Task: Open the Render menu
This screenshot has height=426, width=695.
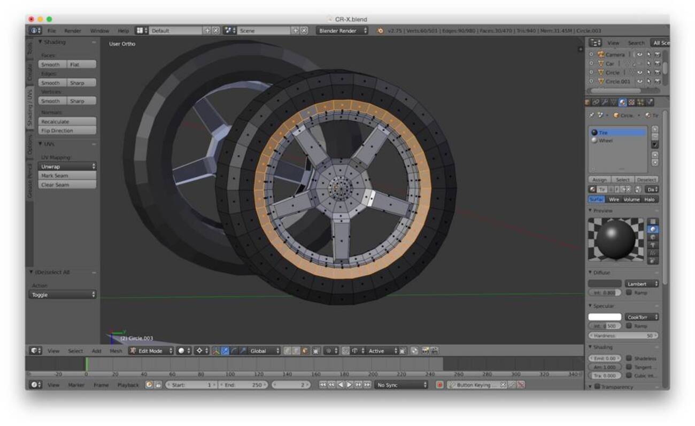Action: point(73,31)
